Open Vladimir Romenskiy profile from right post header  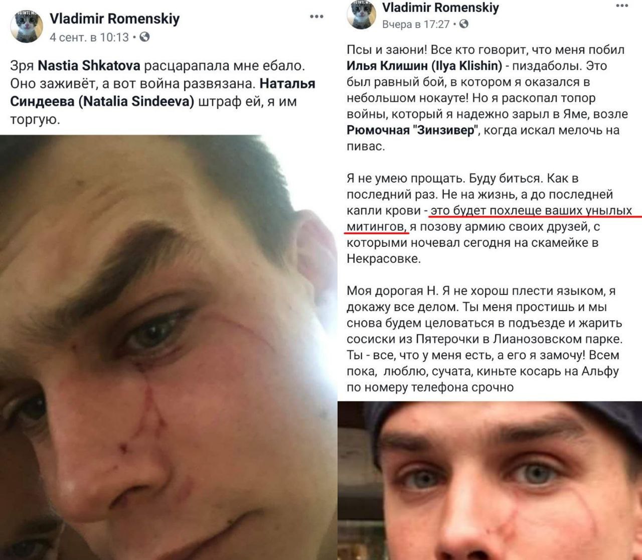tap(440, 7)
